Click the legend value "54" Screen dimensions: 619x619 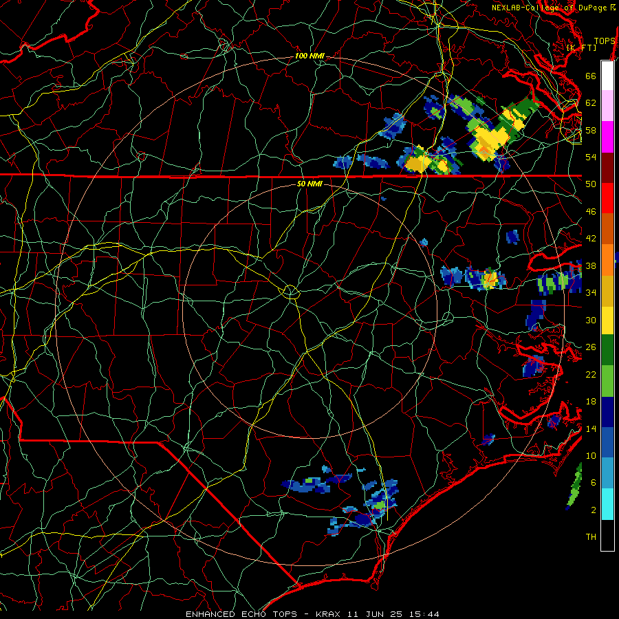pos(591,157)
